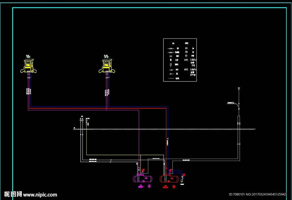Select the horizontal yellow pipe segment below ground
The height and width of the screenshot is (200, 292).
(x=125, y=155)
